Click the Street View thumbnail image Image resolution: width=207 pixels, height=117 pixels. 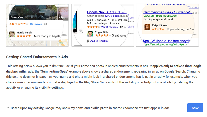point(33,13)
